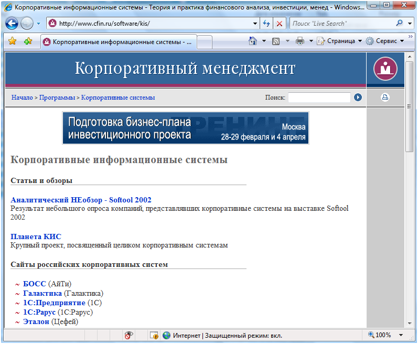Click the vertical scrollbar thumb
The image size is (418, 344).
[409, 106]
